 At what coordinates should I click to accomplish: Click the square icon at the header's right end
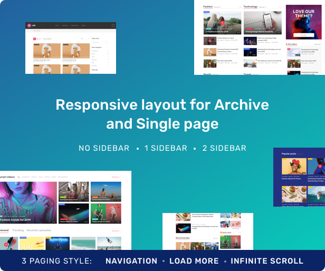tap(112, 25)
